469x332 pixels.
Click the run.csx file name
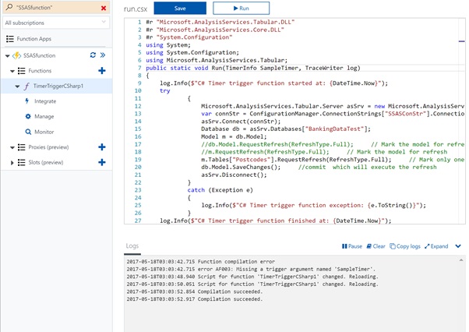click(x=136, y=9)
